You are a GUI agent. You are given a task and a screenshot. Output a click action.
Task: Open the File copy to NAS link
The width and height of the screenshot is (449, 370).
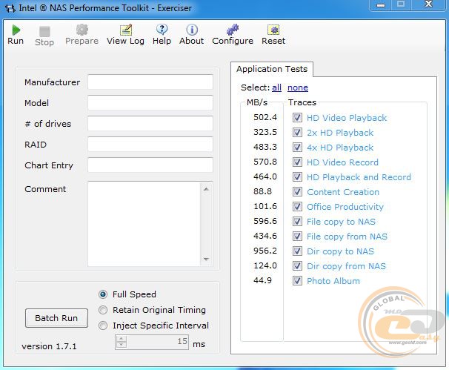tap(341, 222)
